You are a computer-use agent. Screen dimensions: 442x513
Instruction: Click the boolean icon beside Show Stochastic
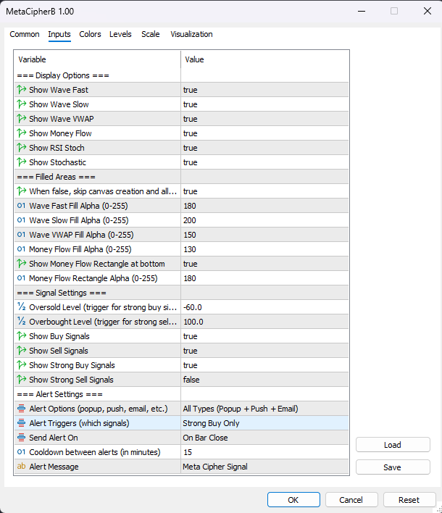tap(22, 162)
